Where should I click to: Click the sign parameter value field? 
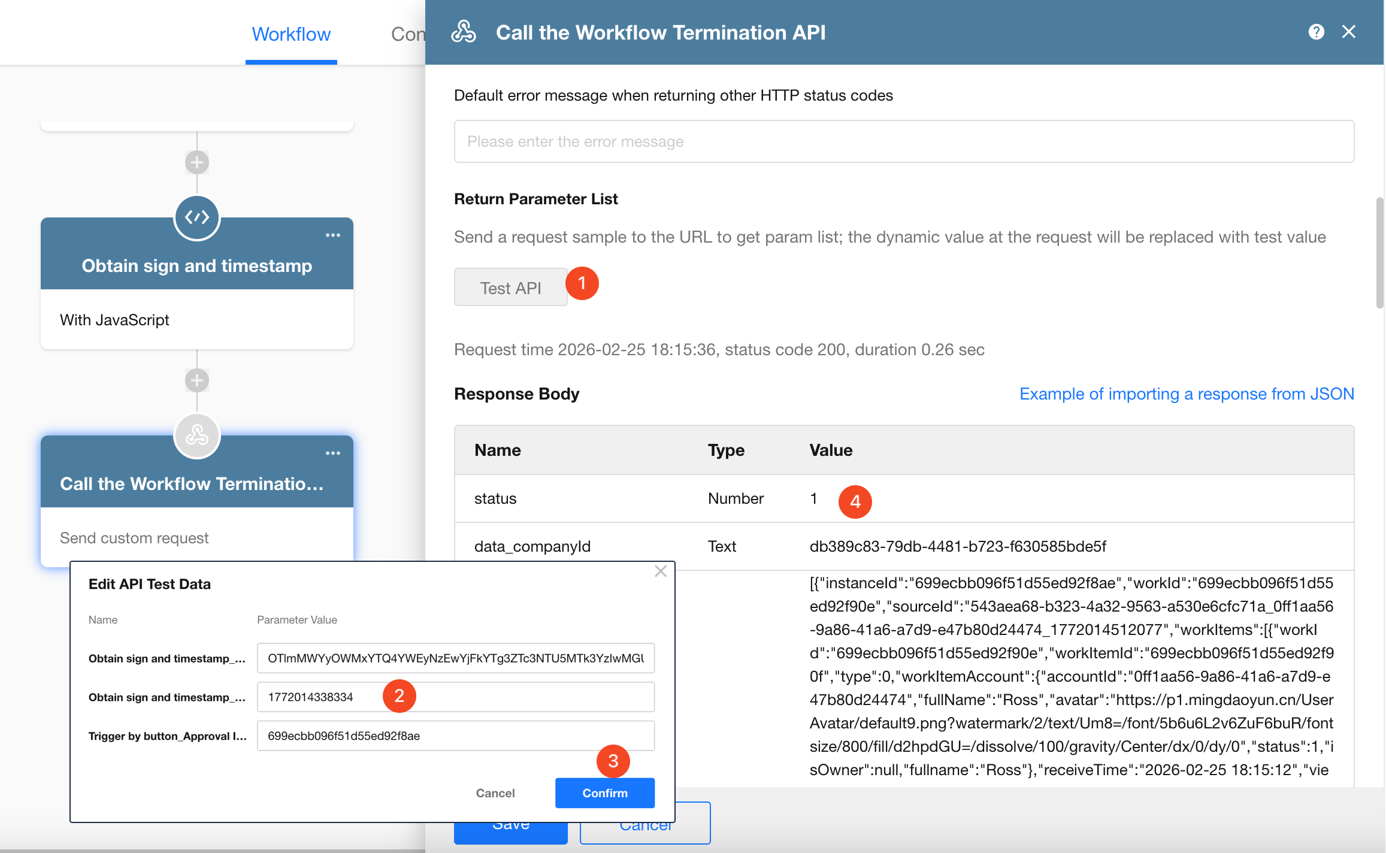[455, 658]
